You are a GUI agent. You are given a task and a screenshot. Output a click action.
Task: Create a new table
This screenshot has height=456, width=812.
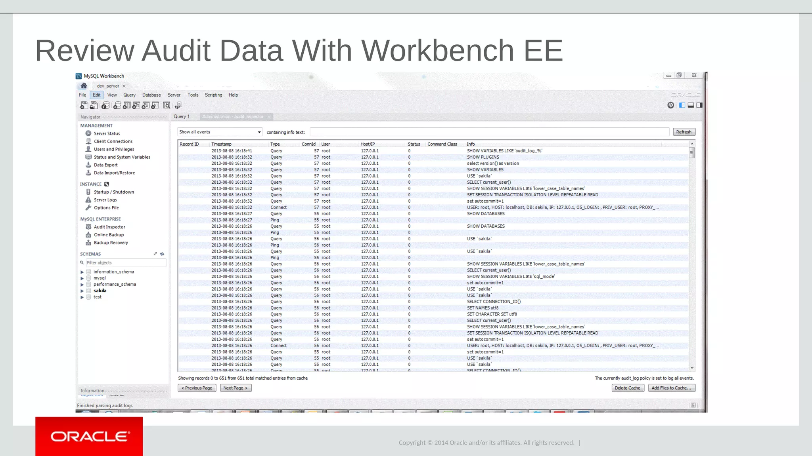coord(126,105)
